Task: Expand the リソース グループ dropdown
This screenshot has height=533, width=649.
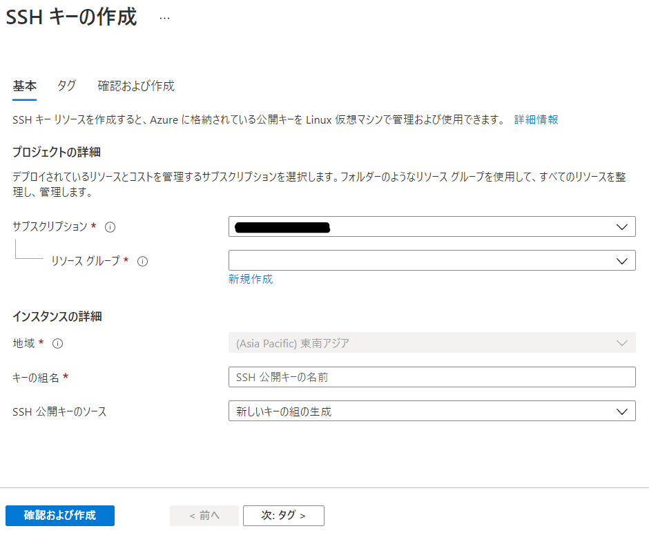Action: (x=432, y=260)
